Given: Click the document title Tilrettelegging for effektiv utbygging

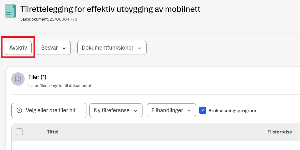Looking at the screenshot, I should pos(110,9).
